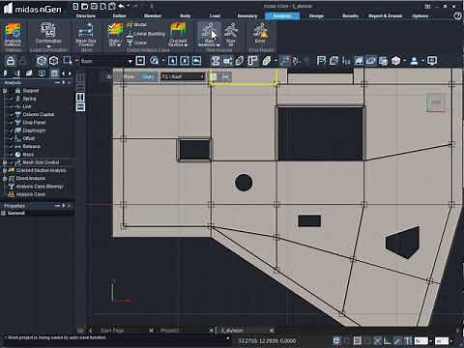Select Linear Buckling analysis case

point(145,34)
